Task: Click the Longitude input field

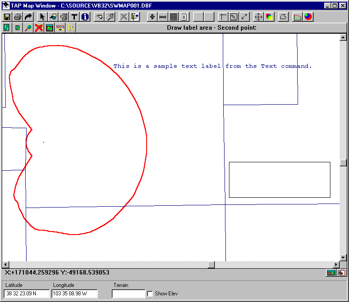Action: (74, 294)
